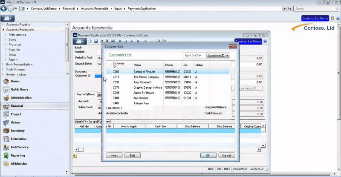Expand the Inquiries submenu

tap(6, 50)
